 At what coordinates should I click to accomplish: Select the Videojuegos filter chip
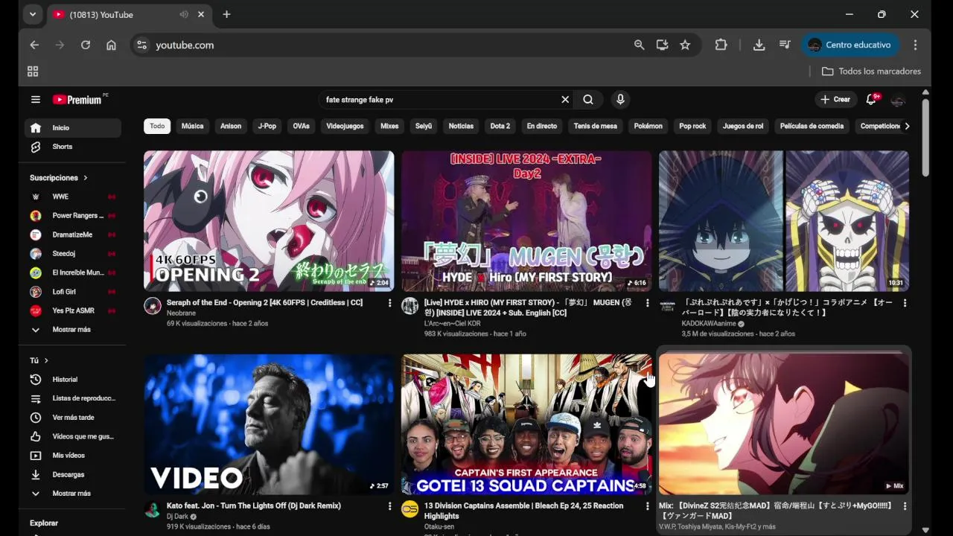(x=345, y=127)
